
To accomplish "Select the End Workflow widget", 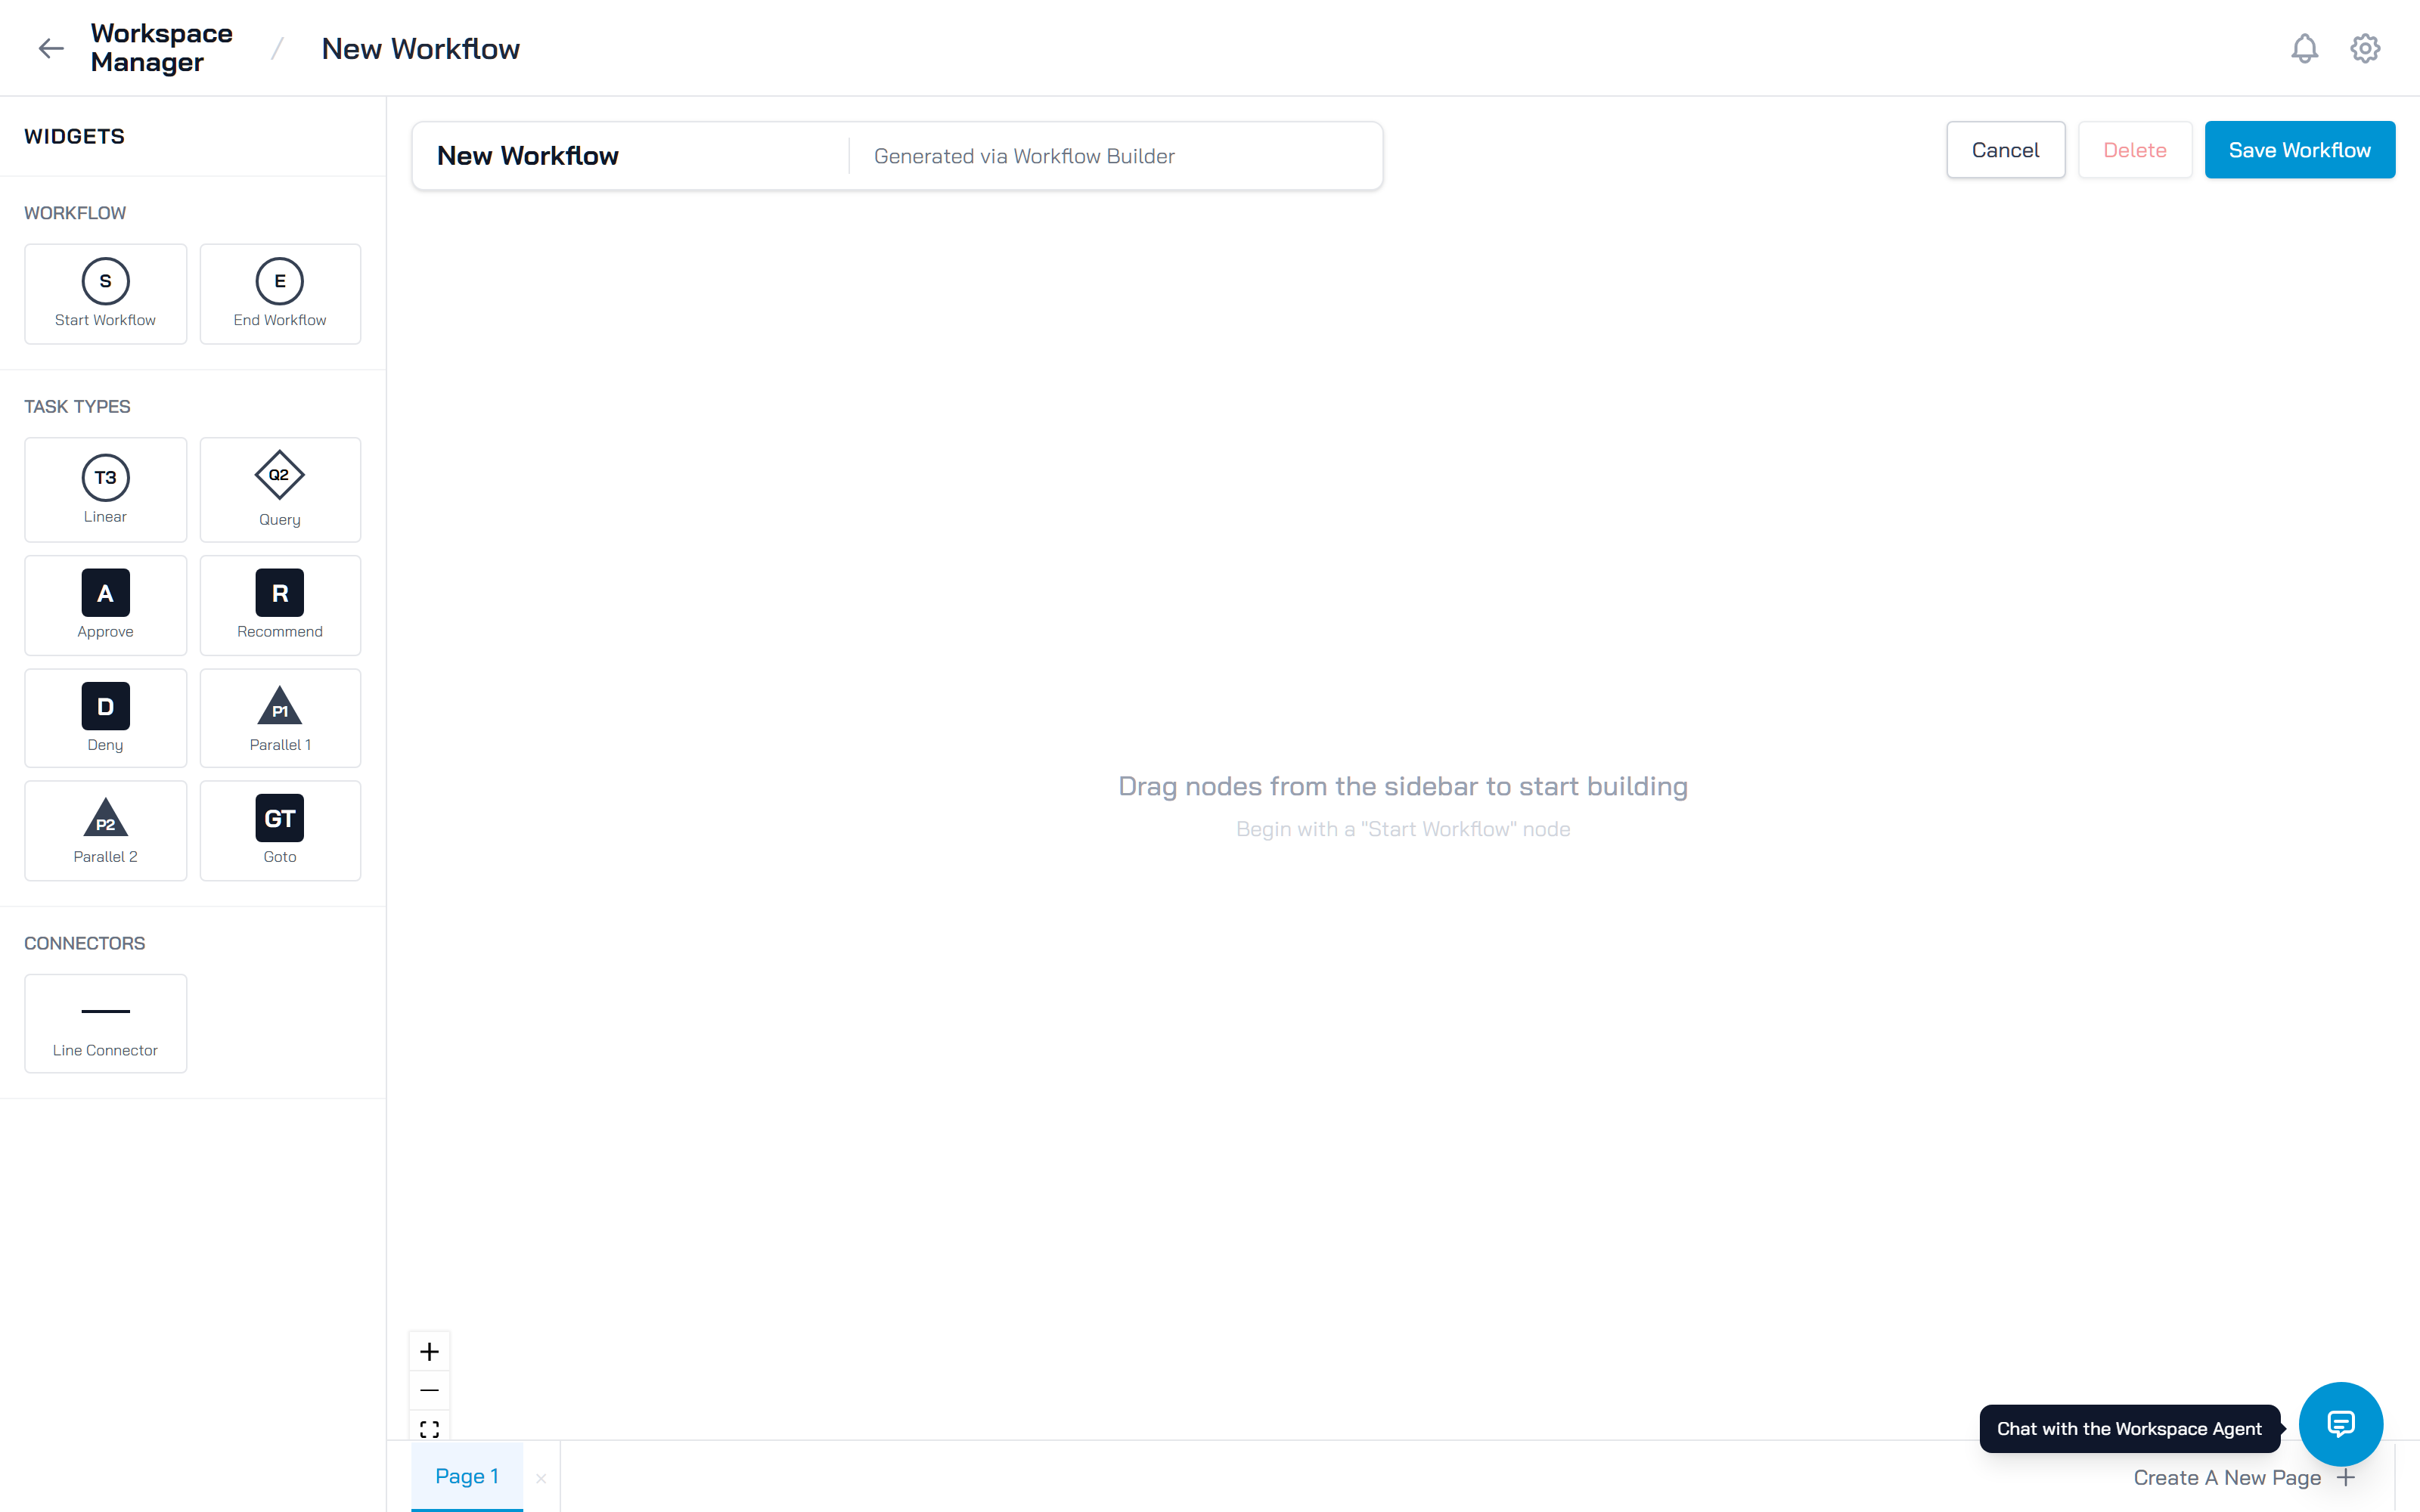I will click(280, 294).
